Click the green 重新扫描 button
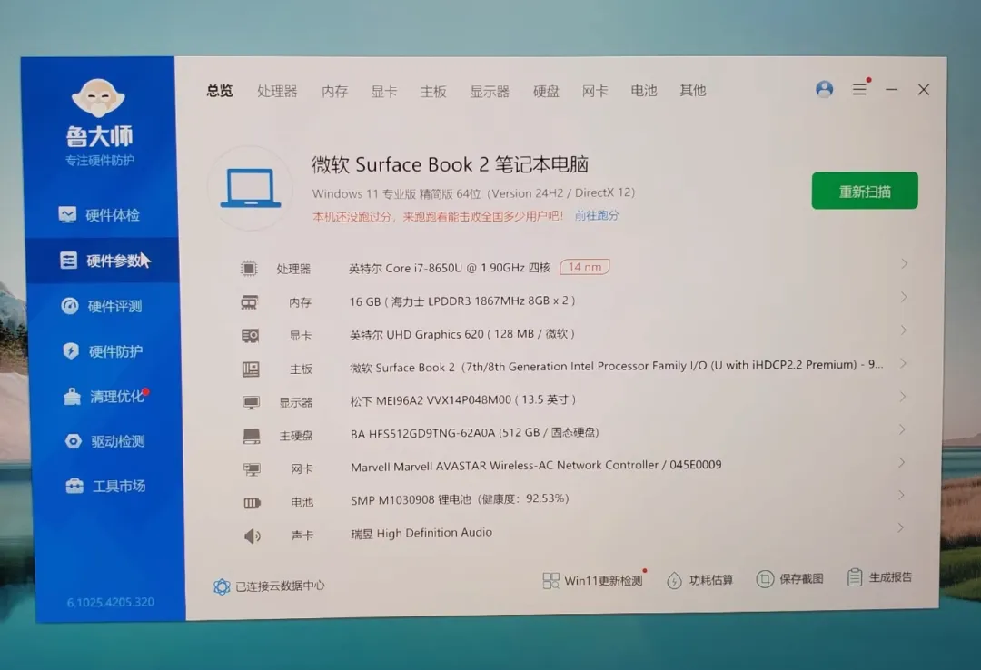The image size is (981, 670). (x=865, y=191)
